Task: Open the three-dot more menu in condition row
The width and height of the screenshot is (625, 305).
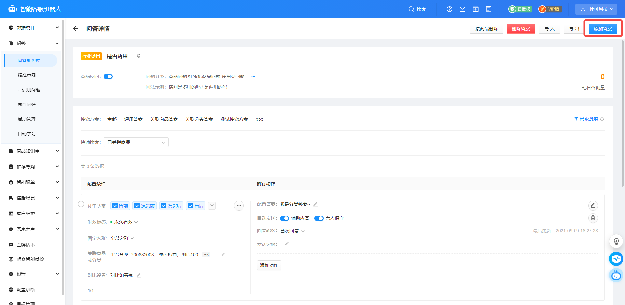Action: 239,206
